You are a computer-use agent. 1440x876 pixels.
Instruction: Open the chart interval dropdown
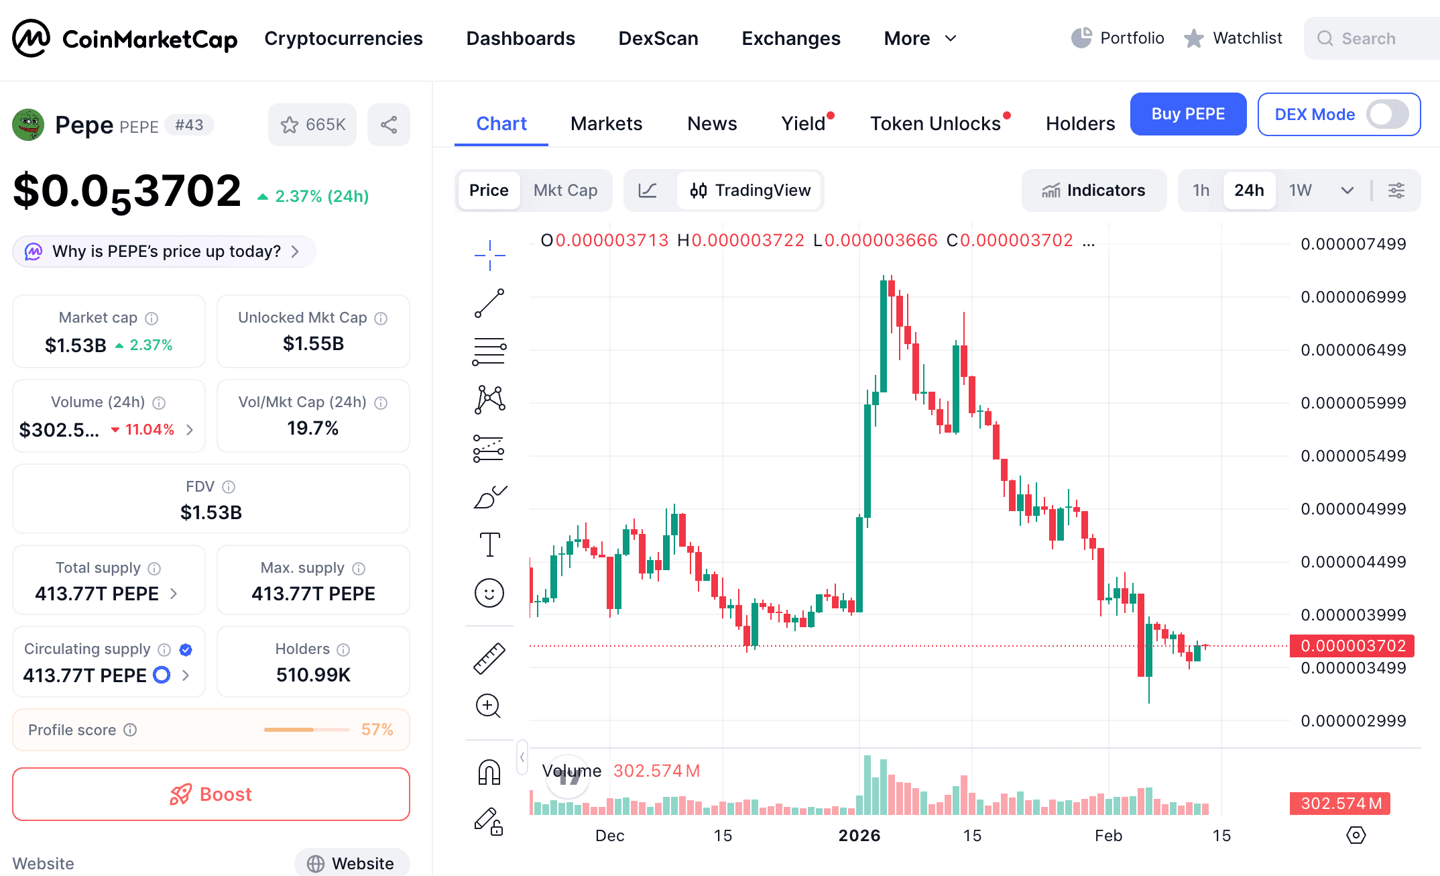[1347, 190]
